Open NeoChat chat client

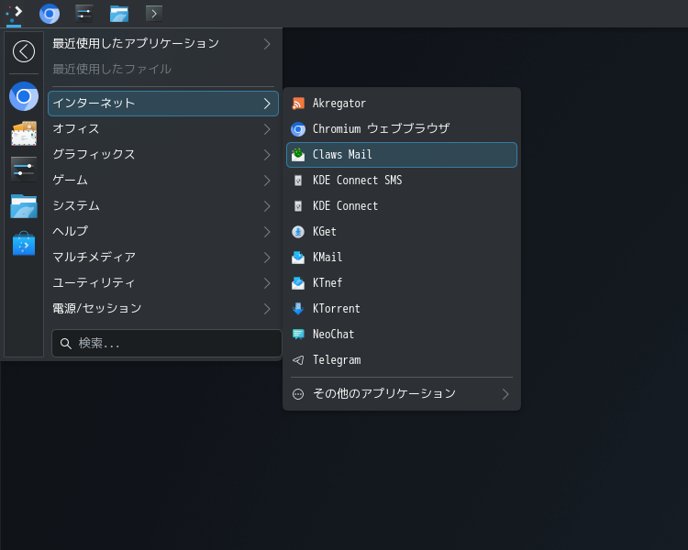(x=332, y=335)
